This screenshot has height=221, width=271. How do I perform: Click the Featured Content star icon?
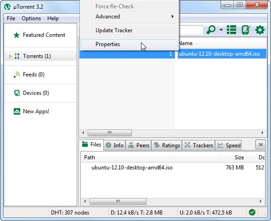pyautogui.click(x=17, y=35)
